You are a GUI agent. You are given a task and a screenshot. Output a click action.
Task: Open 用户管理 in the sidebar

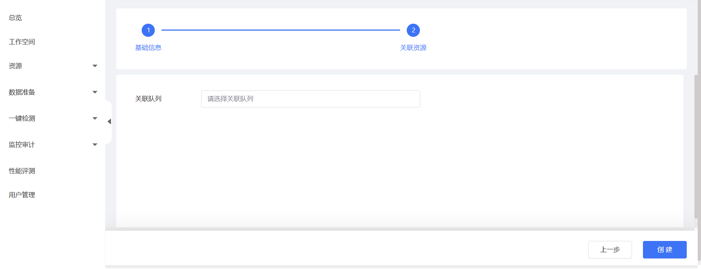[x=22, y=195]
